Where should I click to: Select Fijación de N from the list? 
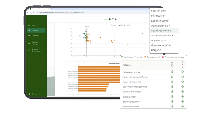[x=164, y=11]
